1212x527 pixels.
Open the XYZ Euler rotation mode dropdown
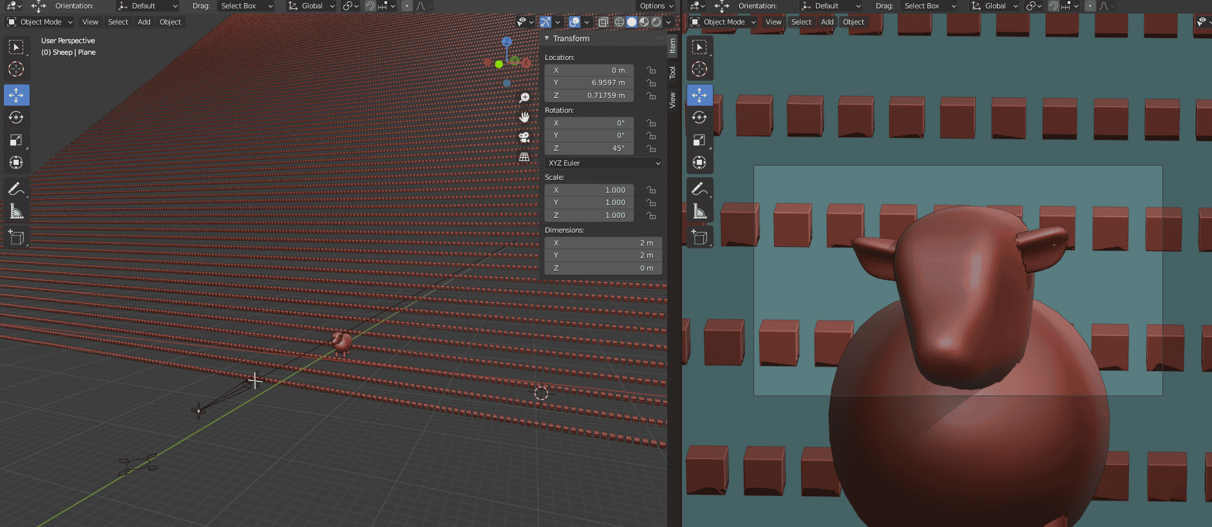point(603,163)
